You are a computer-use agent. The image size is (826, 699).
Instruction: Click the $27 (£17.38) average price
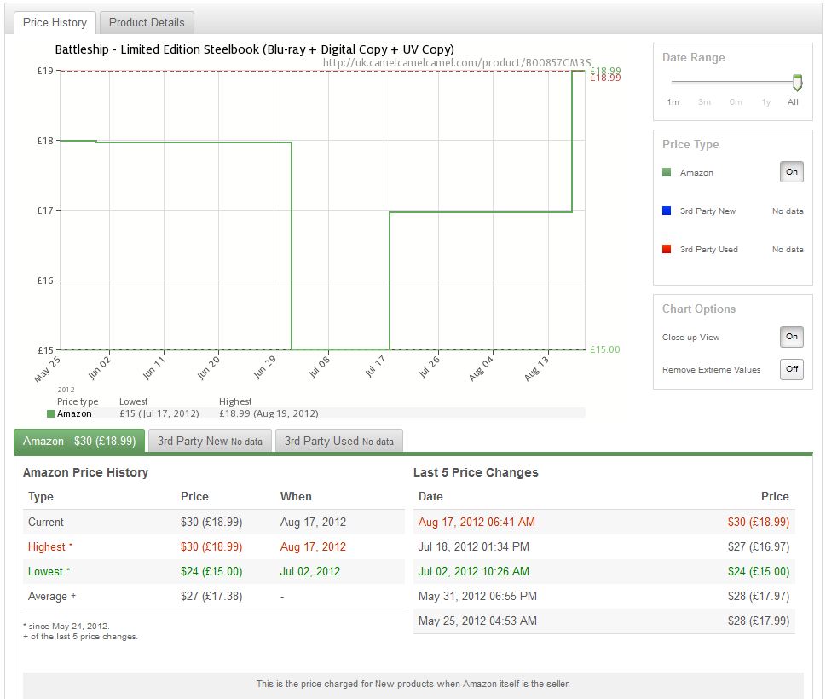tap(211, 597)
